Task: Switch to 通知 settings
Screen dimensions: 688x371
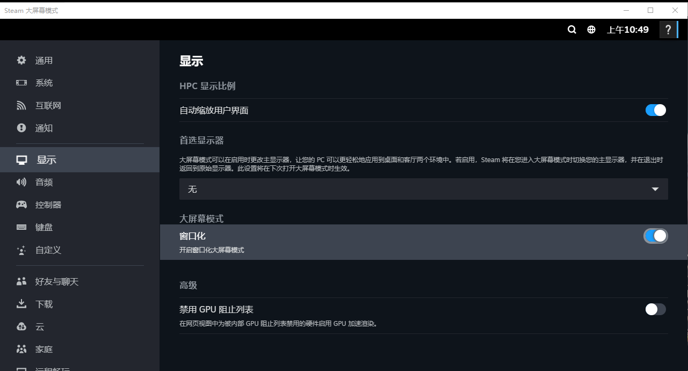Action: click(x=79, y=128)
